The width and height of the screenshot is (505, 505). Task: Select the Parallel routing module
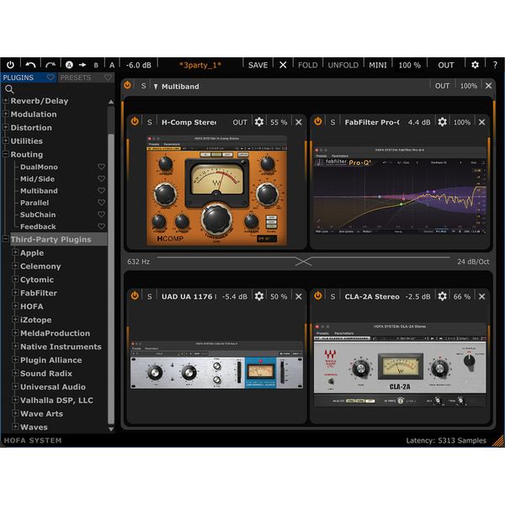[35, 203]
